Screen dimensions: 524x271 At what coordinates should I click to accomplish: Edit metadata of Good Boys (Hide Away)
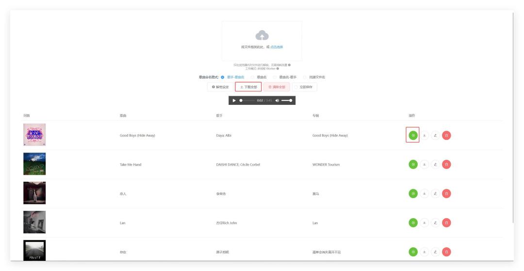(x=435, y=135)
